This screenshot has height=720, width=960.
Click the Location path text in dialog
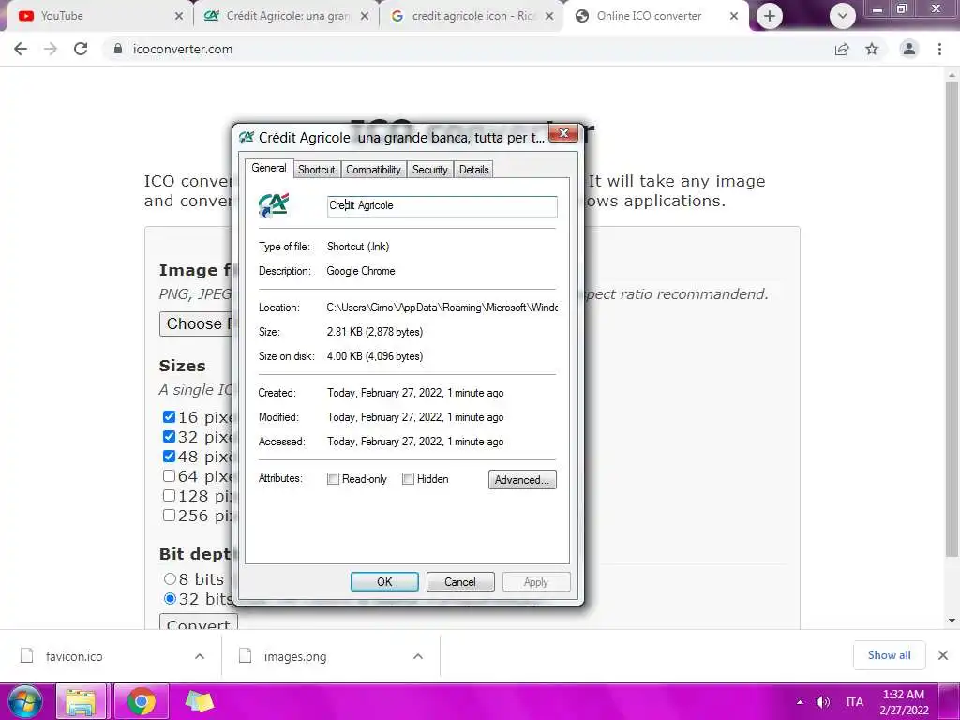coord(442,307)
